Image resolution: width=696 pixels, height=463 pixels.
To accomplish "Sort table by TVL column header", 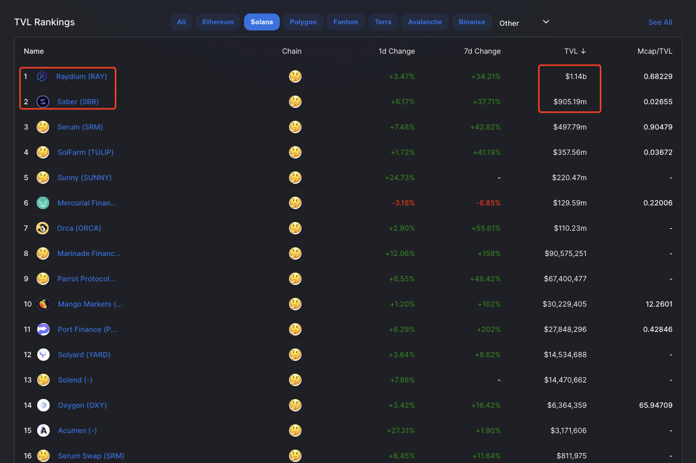I will point(575,51).
